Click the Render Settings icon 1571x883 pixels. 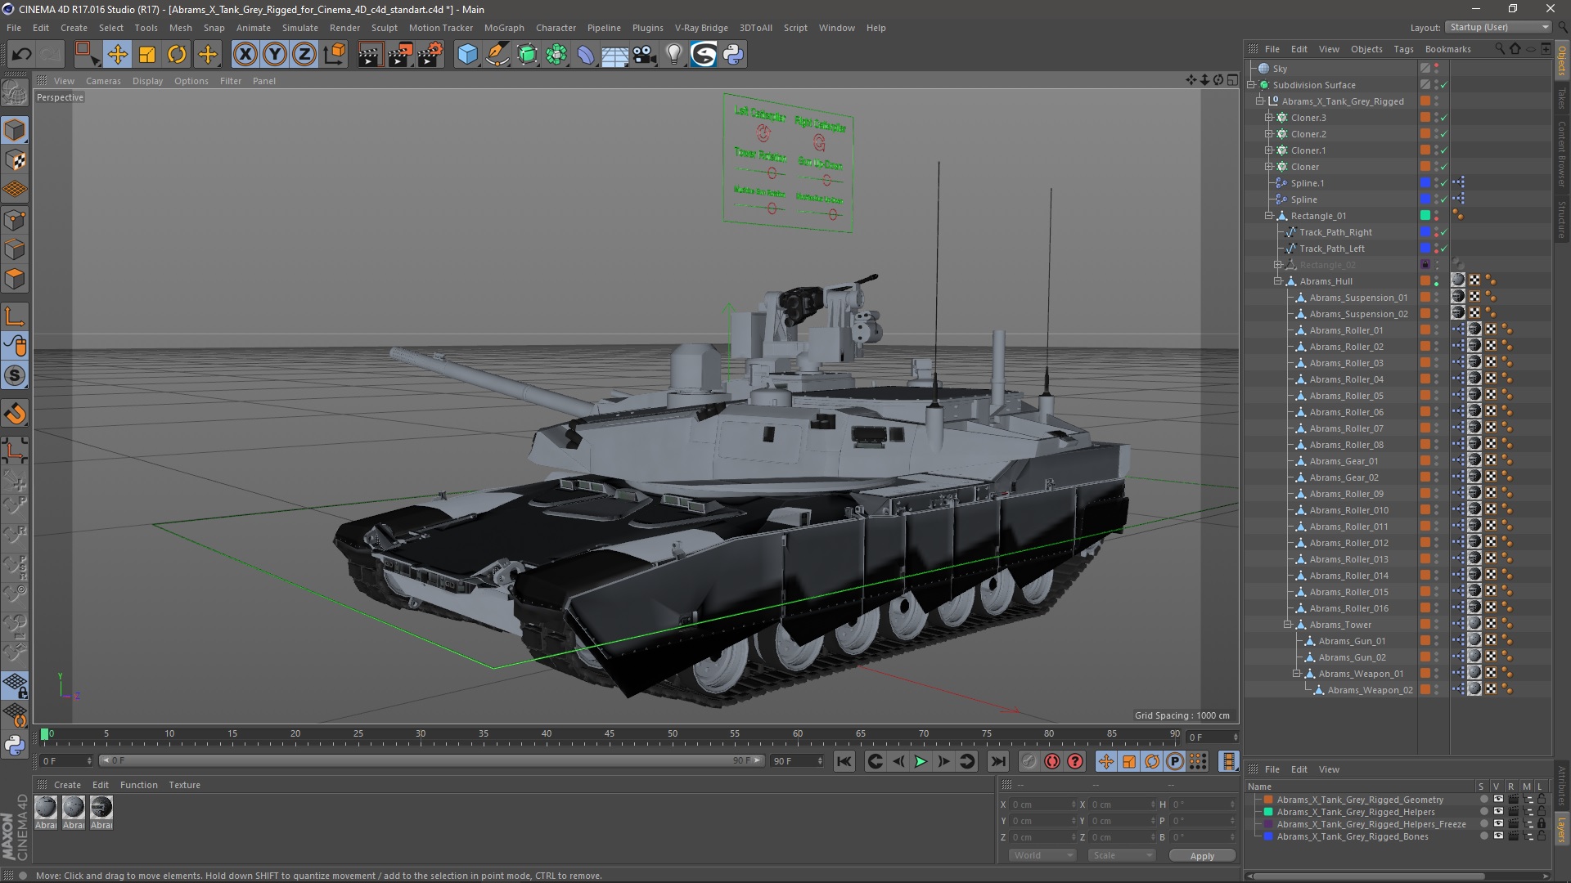click(430, 55)
